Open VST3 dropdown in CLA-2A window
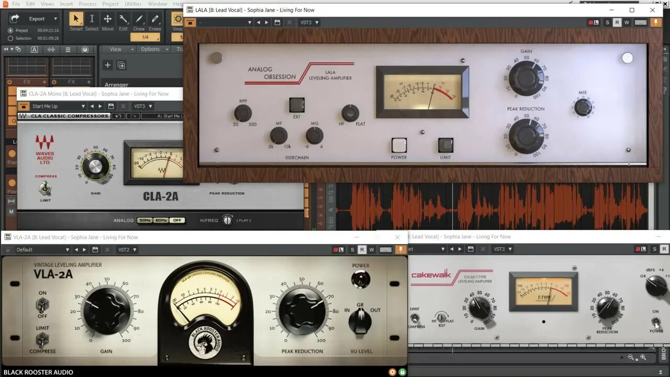670x377 pixels. click(x=143, y=106)
